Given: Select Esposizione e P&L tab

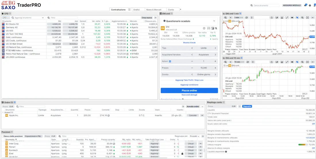Looking at the screenshot, I should pos(33,136).
